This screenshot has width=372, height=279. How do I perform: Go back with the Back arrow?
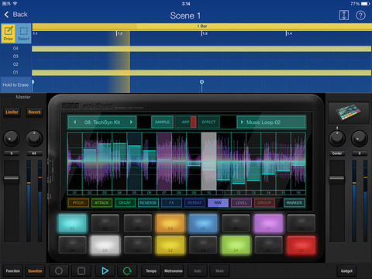[x=16, y=15]
